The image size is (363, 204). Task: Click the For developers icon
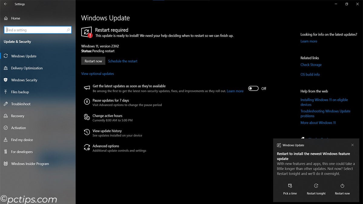6,152
